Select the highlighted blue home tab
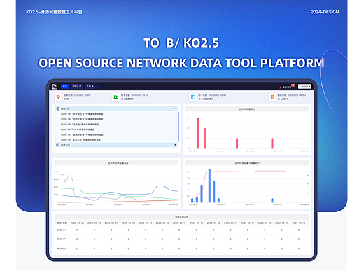Screen dimensions: 364x273 tap(64, 87)
